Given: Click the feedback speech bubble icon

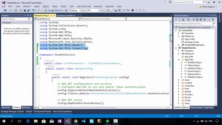Looking at the screenshot, I should [170, 2].
